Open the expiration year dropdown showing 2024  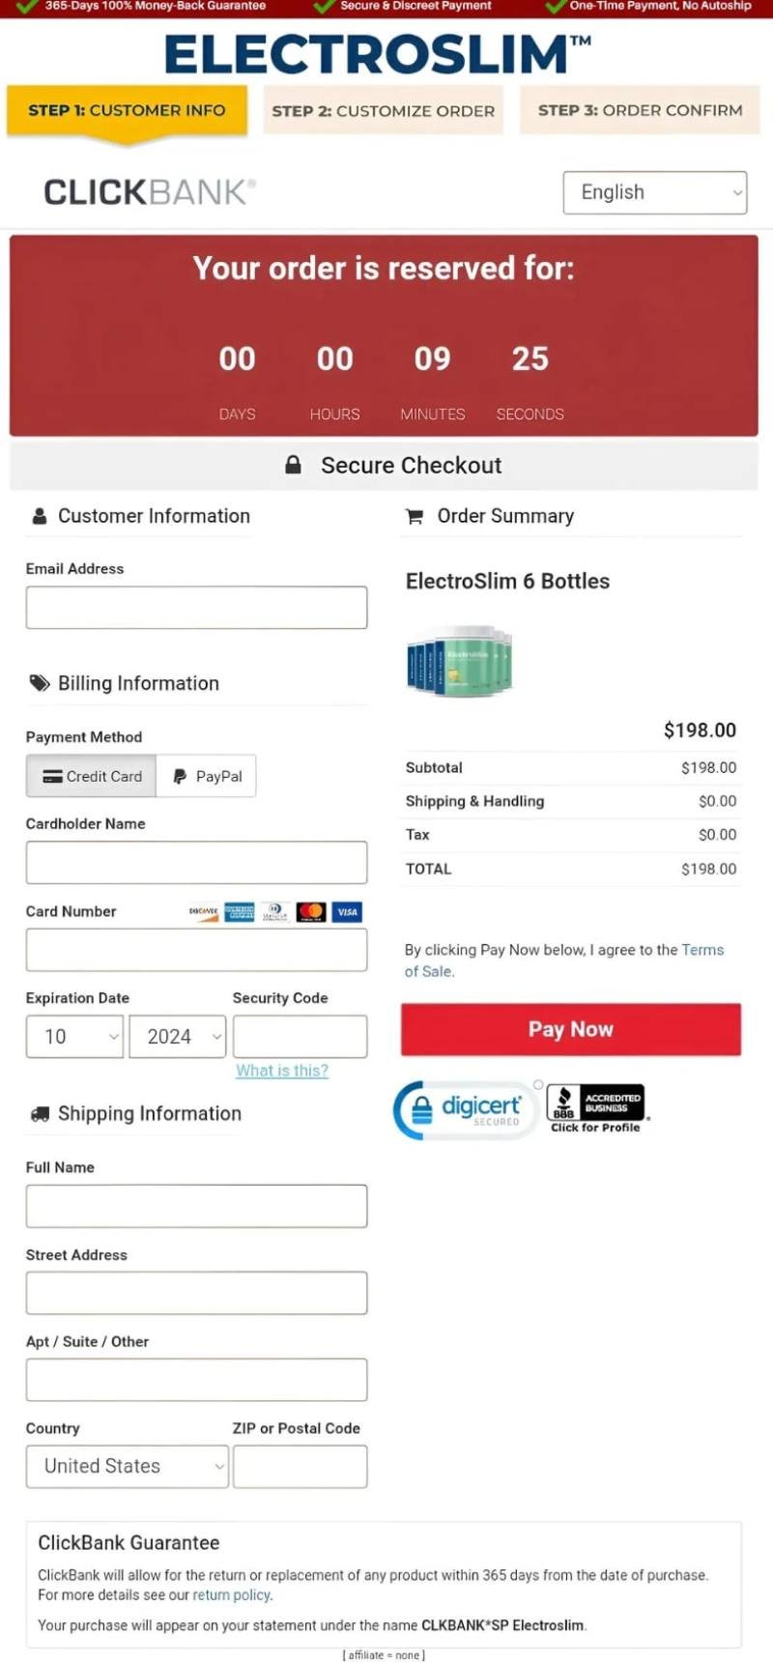[177, 1036]
